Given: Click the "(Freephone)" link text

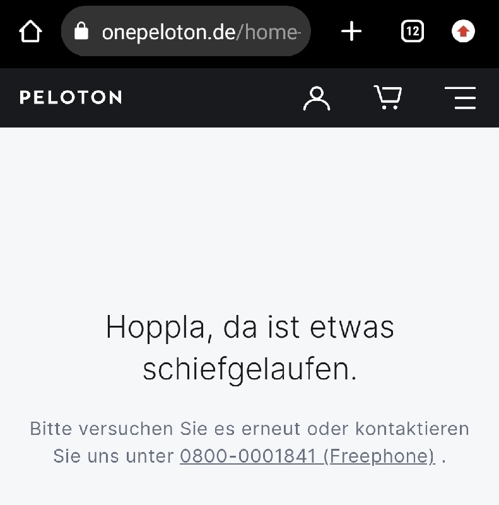Looking at the screenshot, I should pyautogui.click(x=379, y=456).
